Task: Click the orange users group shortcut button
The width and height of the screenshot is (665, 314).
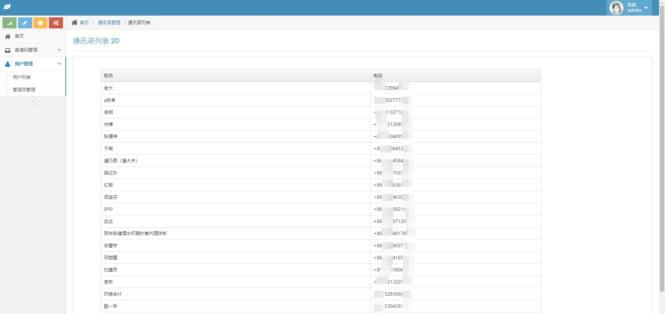Action: coord(41,23)
